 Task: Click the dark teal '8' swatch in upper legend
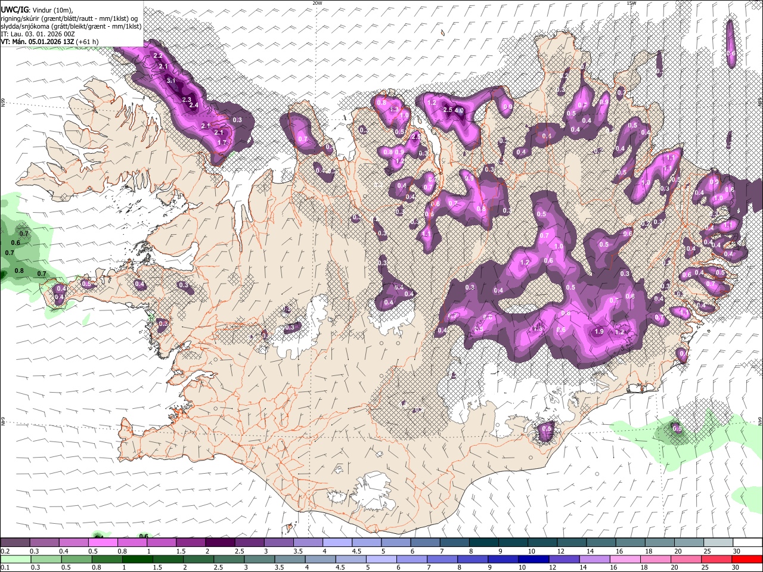point(483,543)
